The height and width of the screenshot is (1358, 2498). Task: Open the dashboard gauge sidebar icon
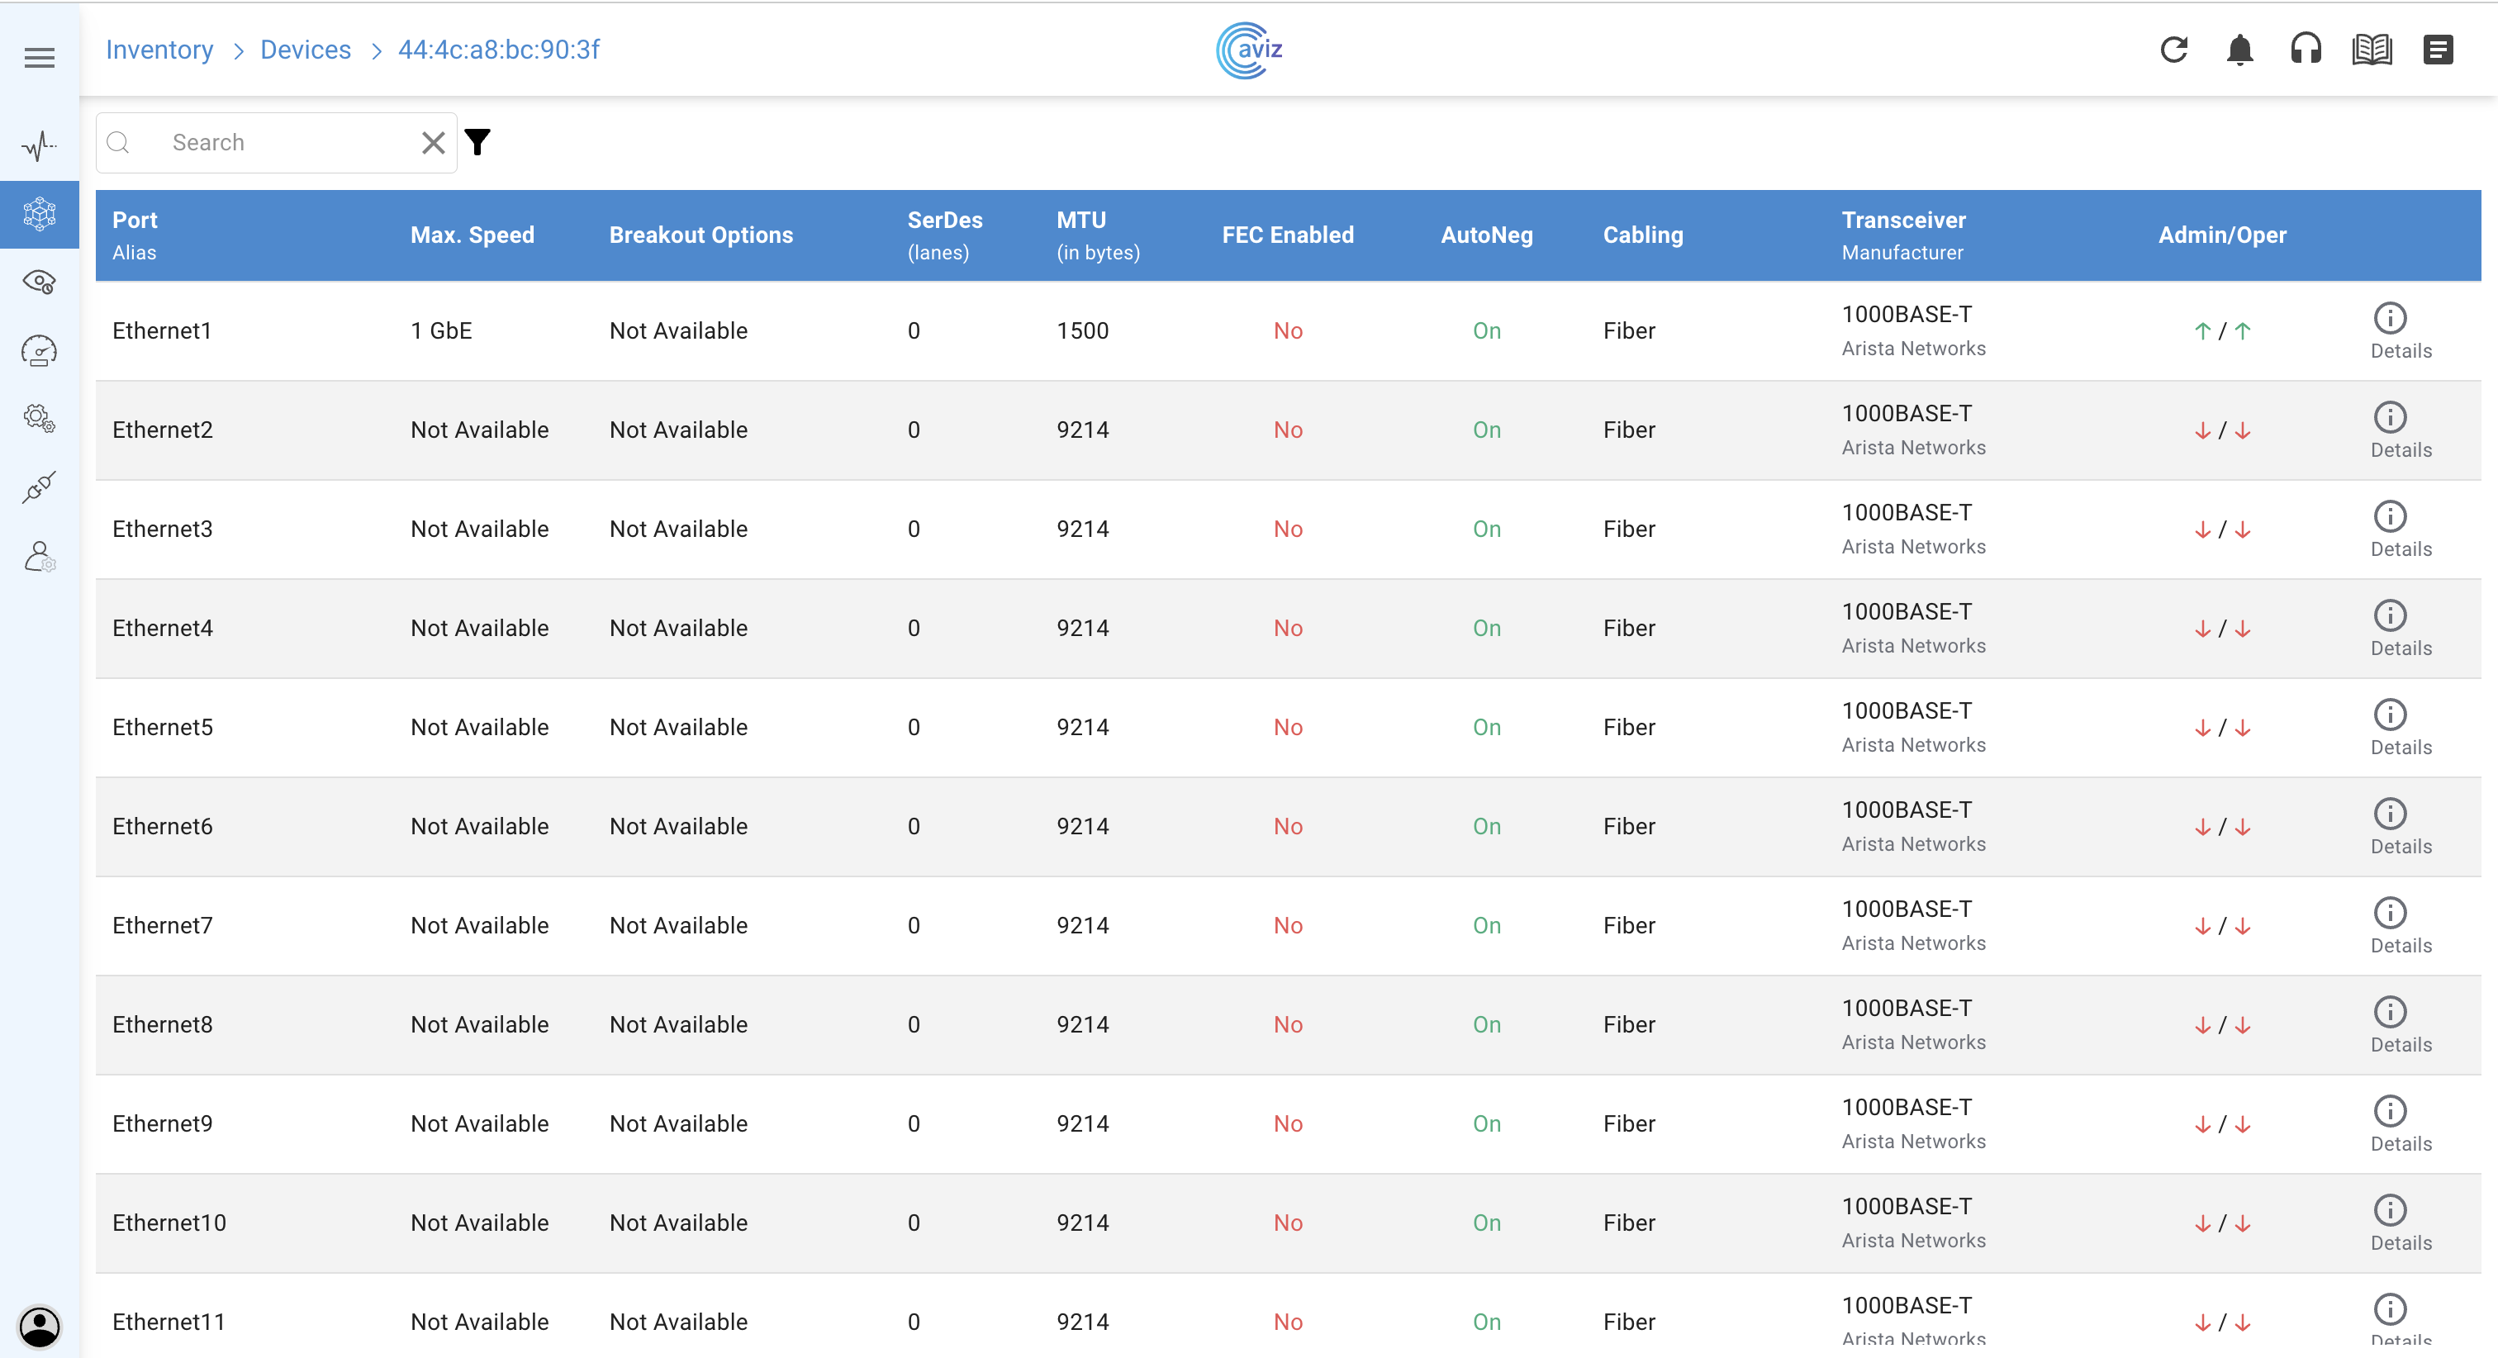pos(39,350)
